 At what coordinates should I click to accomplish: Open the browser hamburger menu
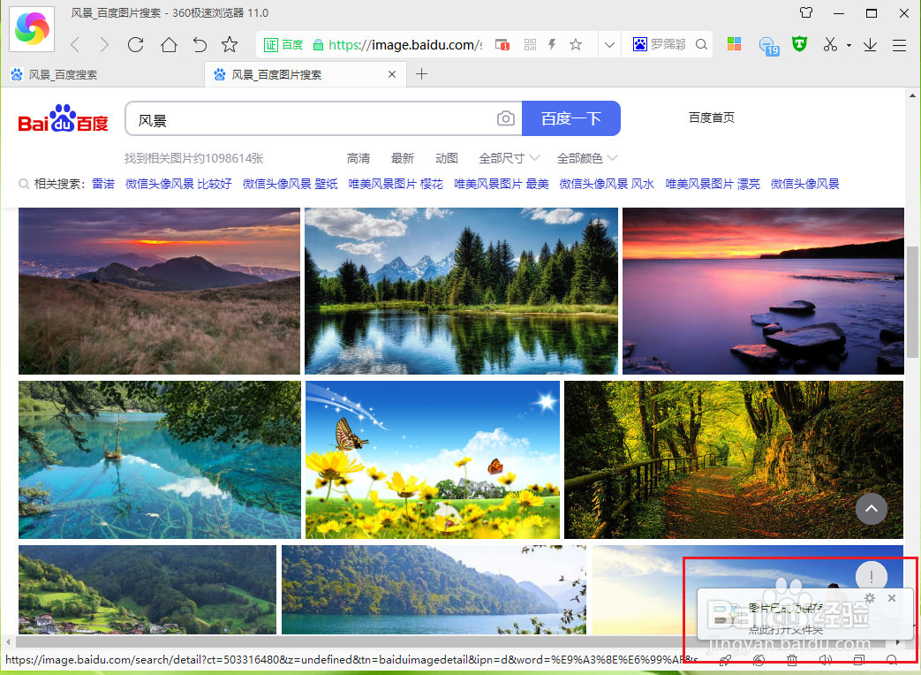pos(899,44)
